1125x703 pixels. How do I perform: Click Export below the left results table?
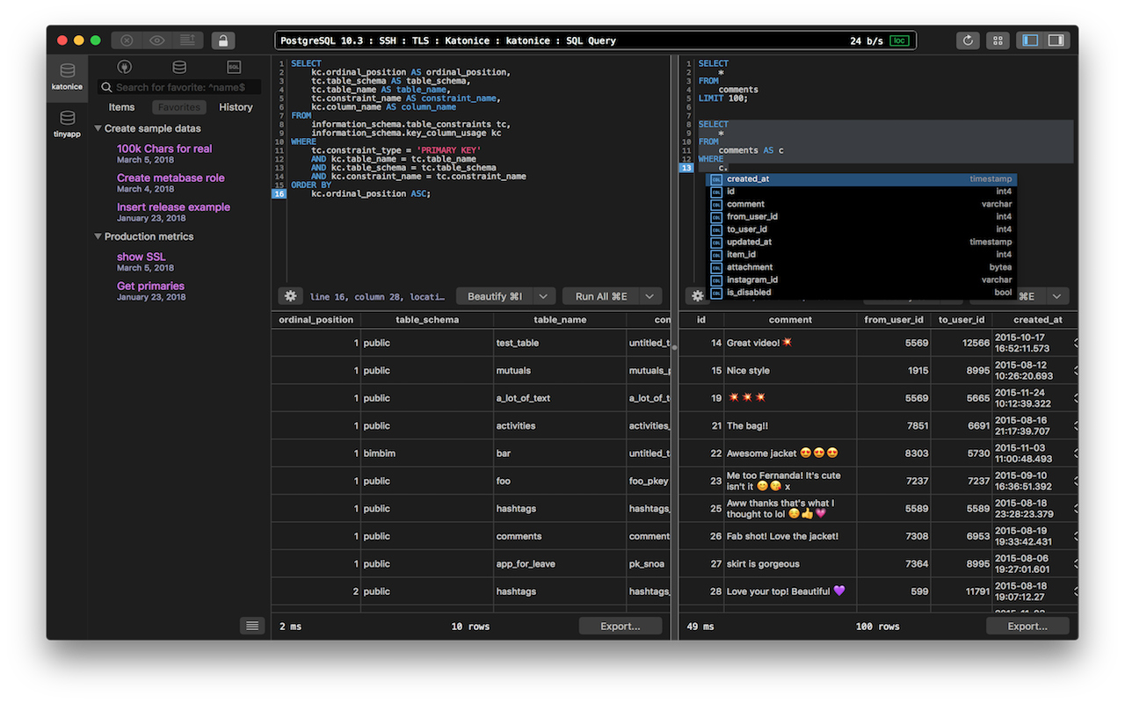click(621, 625)
